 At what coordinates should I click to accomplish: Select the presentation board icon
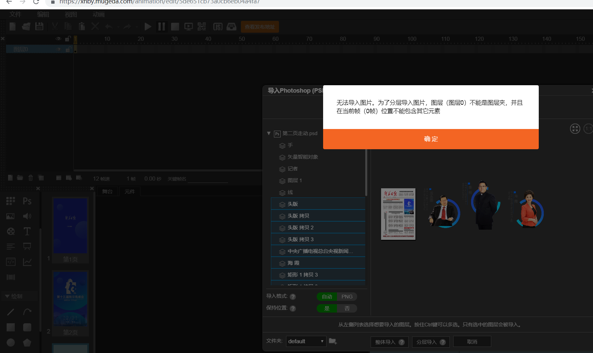[27, 247]
